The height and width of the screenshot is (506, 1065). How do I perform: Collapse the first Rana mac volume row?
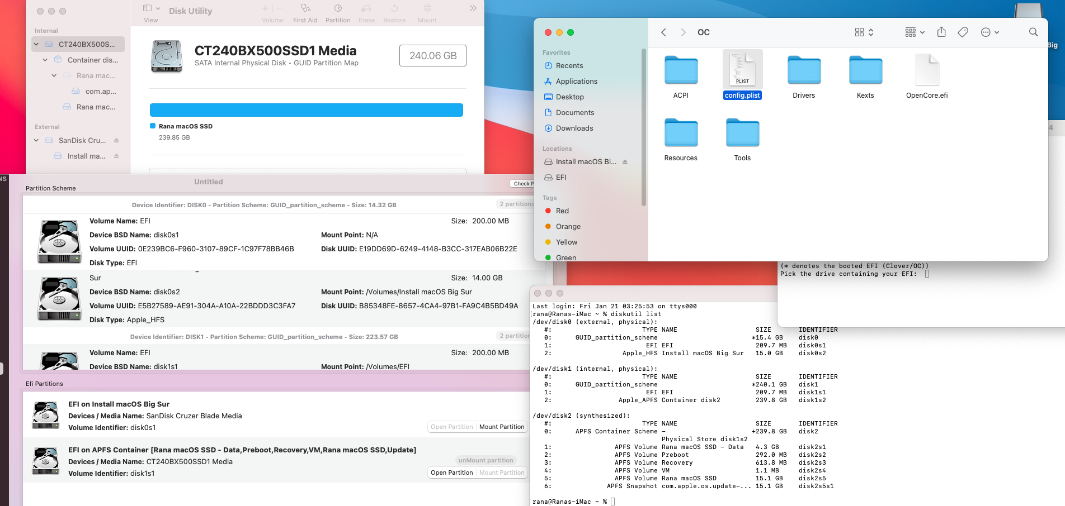click(x=54, y=75)
